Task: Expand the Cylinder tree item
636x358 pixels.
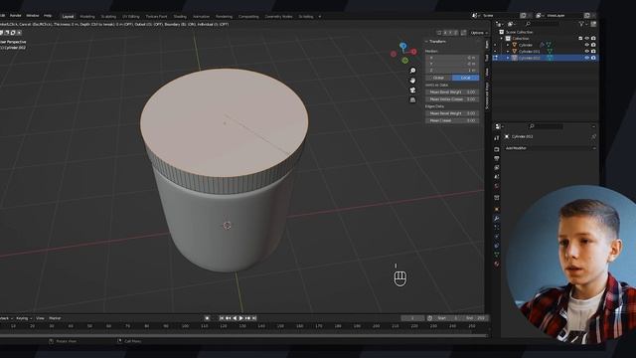Action: [508, 45]
